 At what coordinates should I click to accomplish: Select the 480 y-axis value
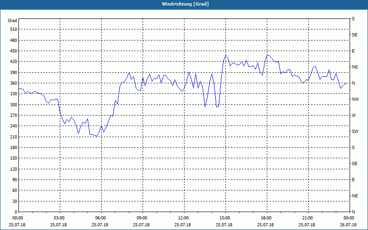point(14,40)
